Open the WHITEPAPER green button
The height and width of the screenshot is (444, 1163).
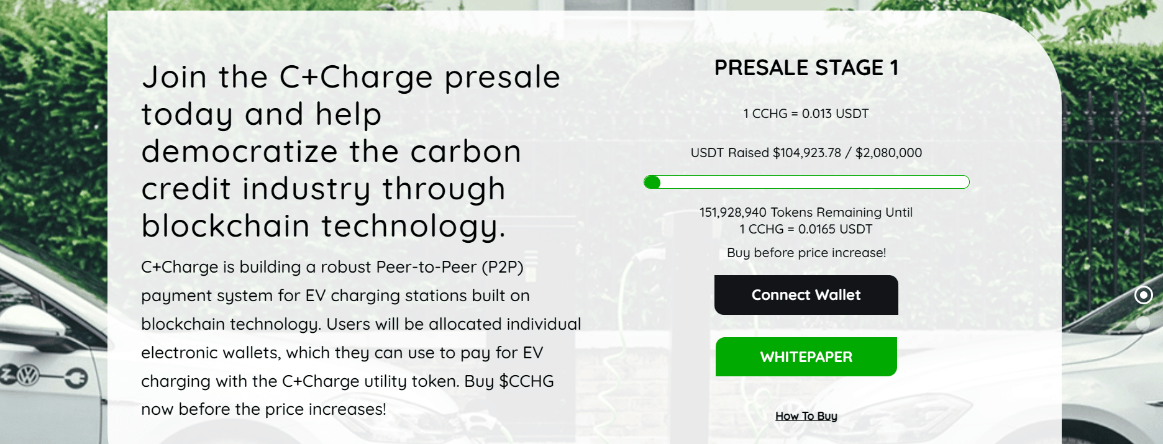point(806,357)
